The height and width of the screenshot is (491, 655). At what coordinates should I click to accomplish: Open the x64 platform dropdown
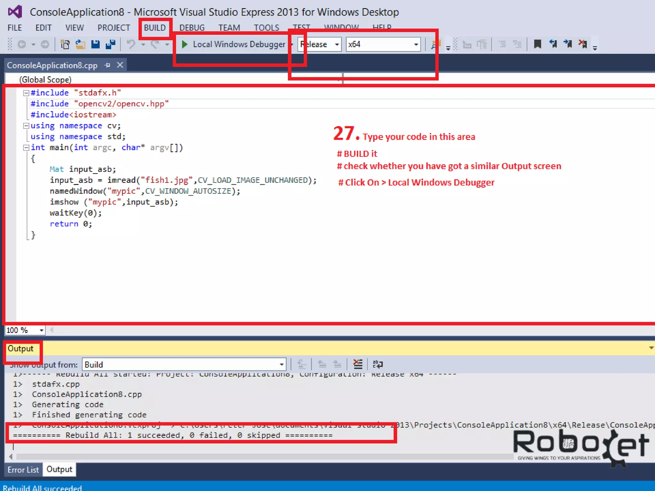[416, 44]
